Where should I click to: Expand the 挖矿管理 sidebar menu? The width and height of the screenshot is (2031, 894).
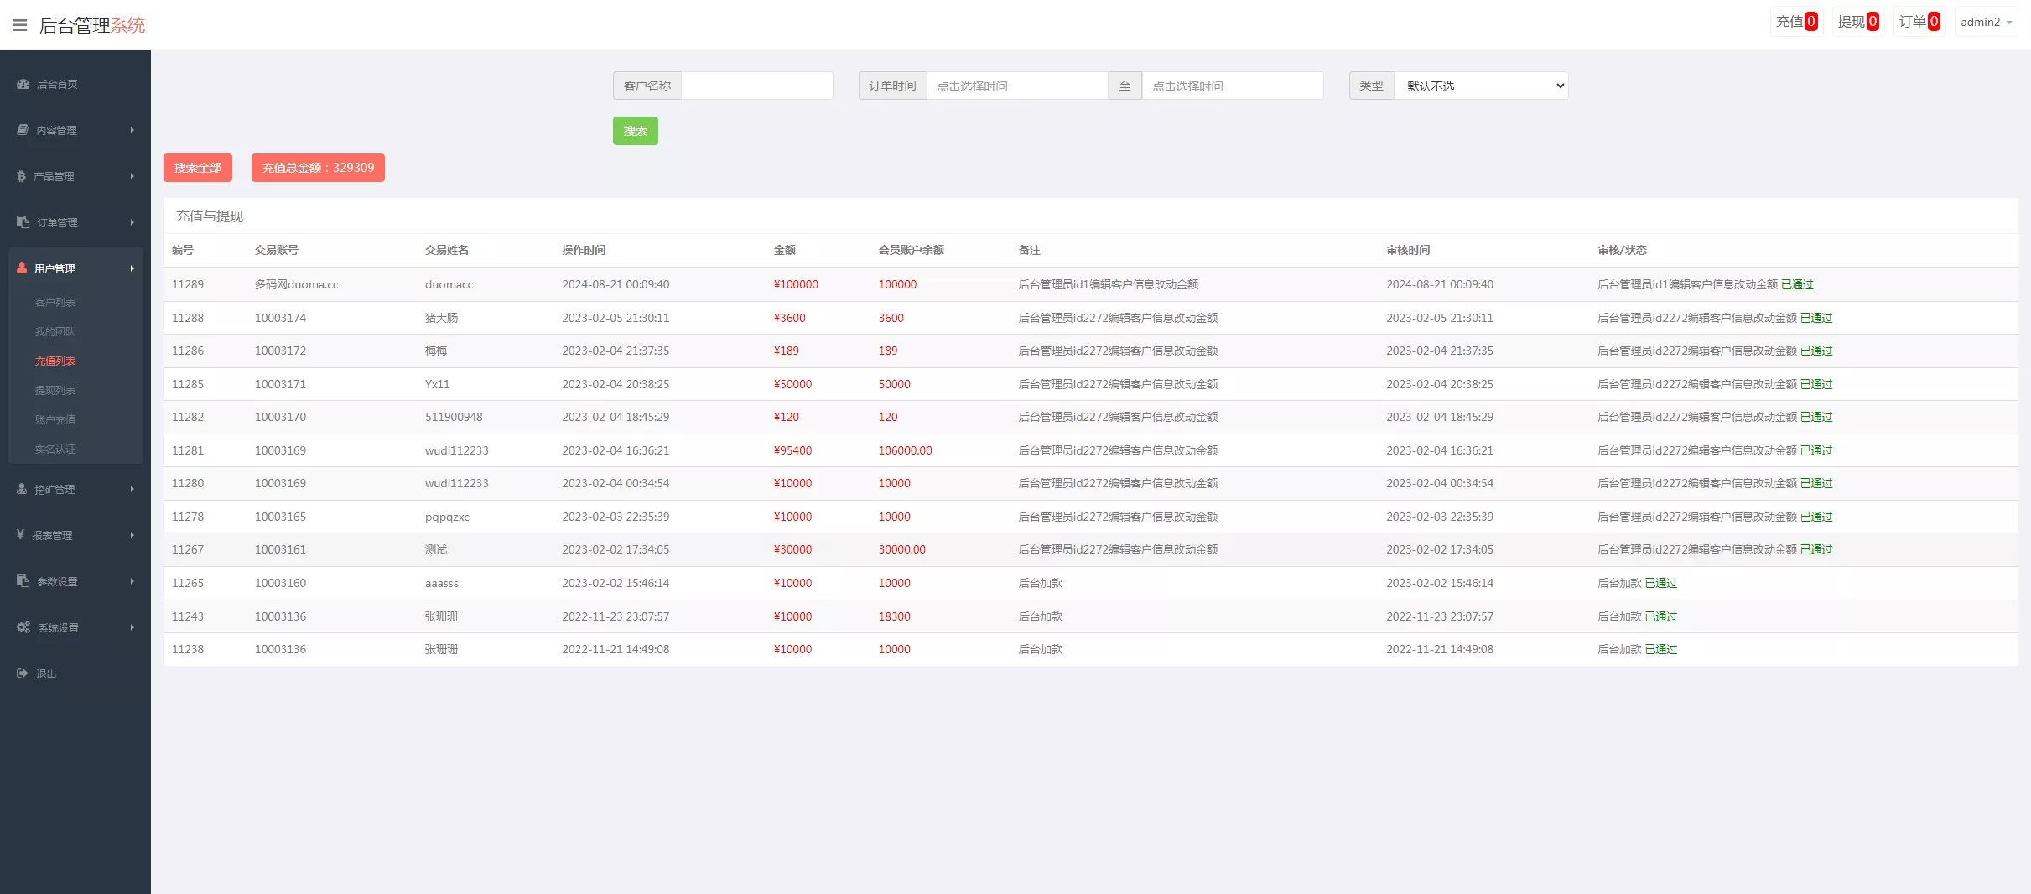click(75, 489)
